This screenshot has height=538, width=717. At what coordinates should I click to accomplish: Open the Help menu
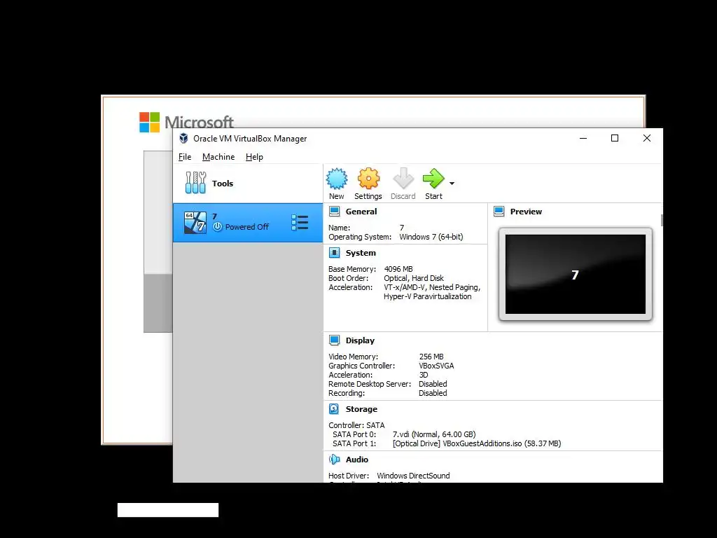click(x=254, y=157)
